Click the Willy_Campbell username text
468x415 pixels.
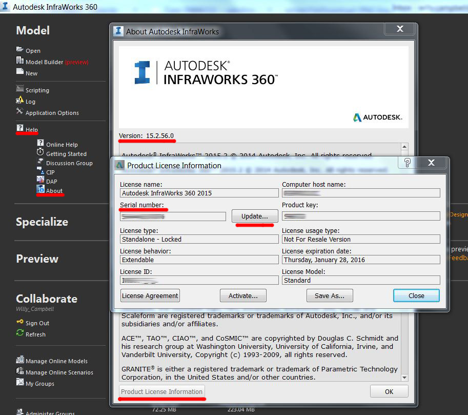35,309
